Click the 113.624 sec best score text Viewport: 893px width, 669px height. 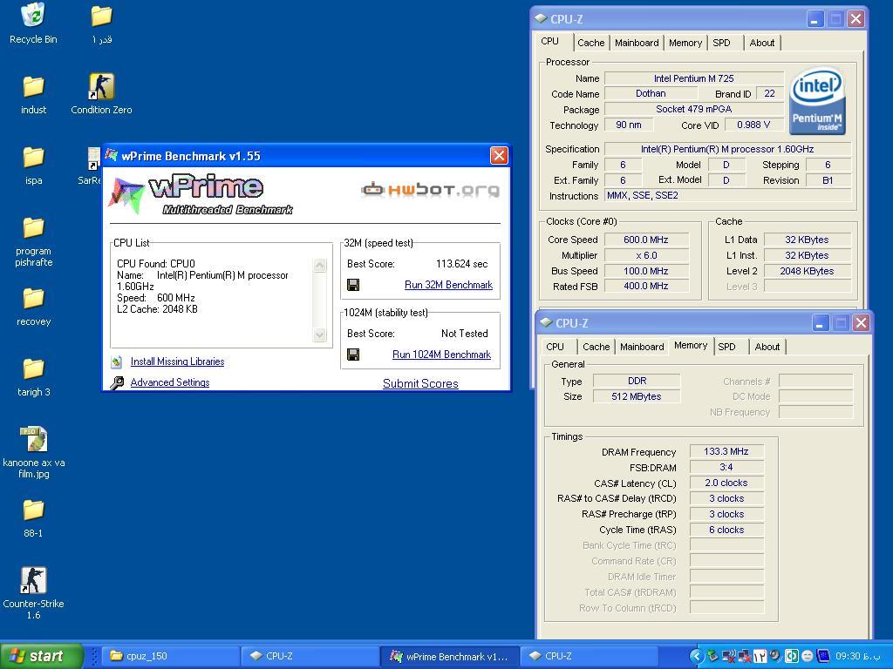[462, 263]
